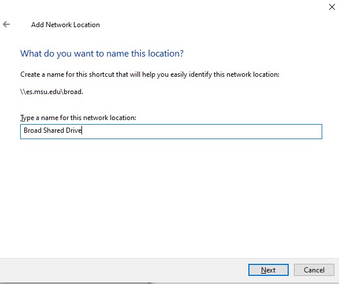
Task: Click the word "Broad" in the name field
Action: coord(32,130)
